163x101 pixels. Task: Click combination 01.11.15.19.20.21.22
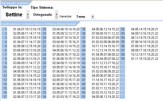pyautogui.click(x=145, y=59)
